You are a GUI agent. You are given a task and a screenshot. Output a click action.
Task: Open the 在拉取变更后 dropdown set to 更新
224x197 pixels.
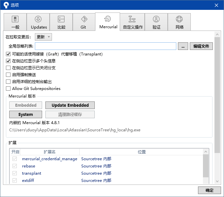point(43,37)
